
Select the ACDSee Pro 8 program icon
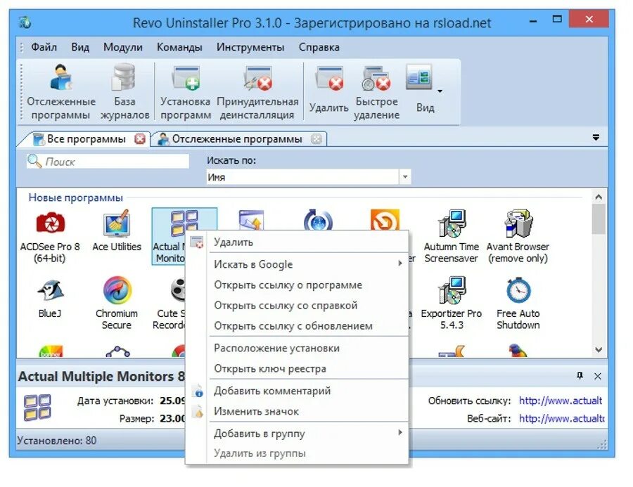tap(50, 222)
